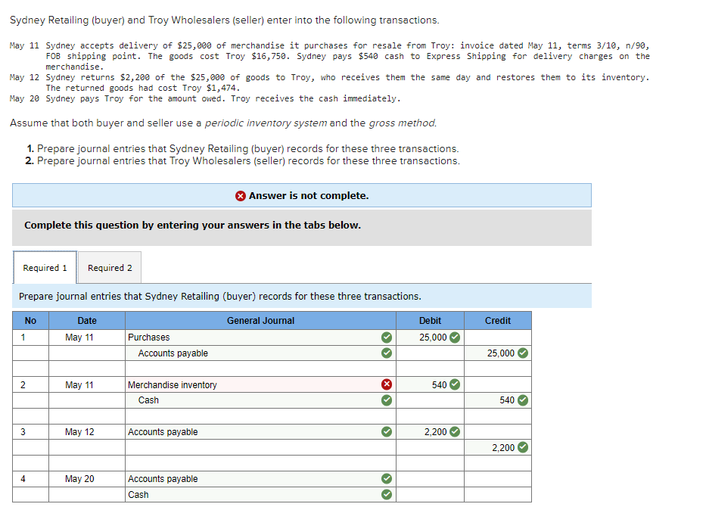Click checkmark next to Cash in the May 20 entry

click(x=386, y=494)
